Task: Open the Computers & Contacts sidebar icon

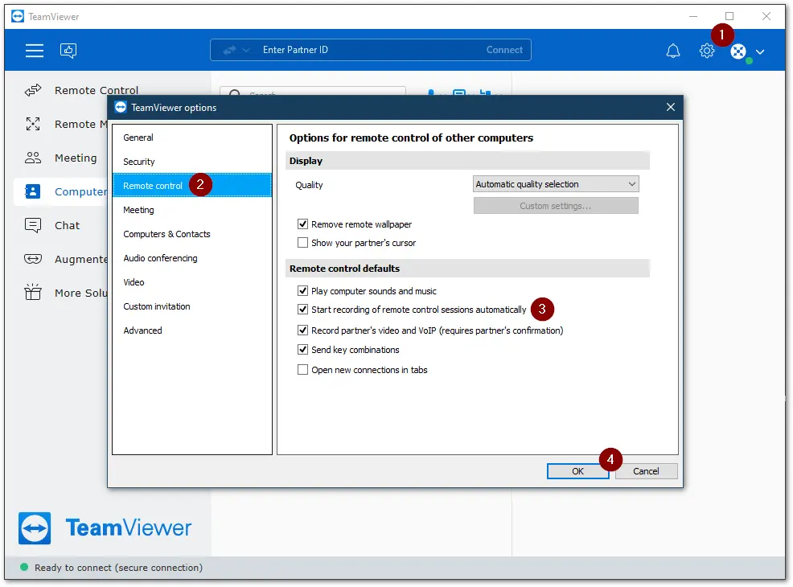Action: click(33, 191)
